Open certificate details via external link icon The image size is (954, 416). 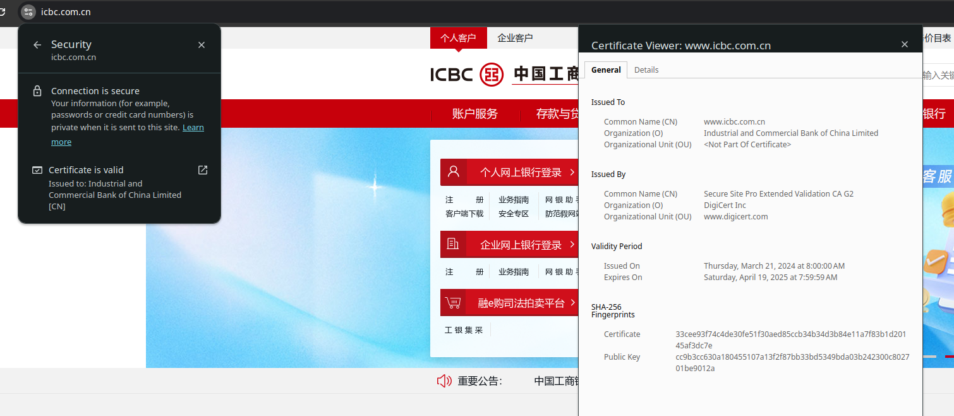(x=203, y=170)
